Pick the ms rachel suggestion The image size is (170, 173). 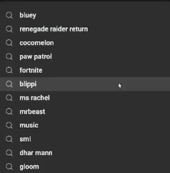85,98
